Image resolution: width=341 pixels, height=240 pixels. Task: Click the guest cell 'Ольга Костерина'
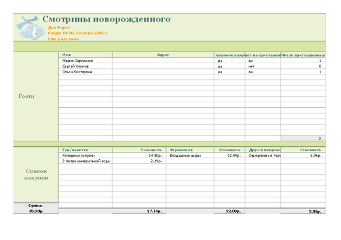click(x=86, y=72)
